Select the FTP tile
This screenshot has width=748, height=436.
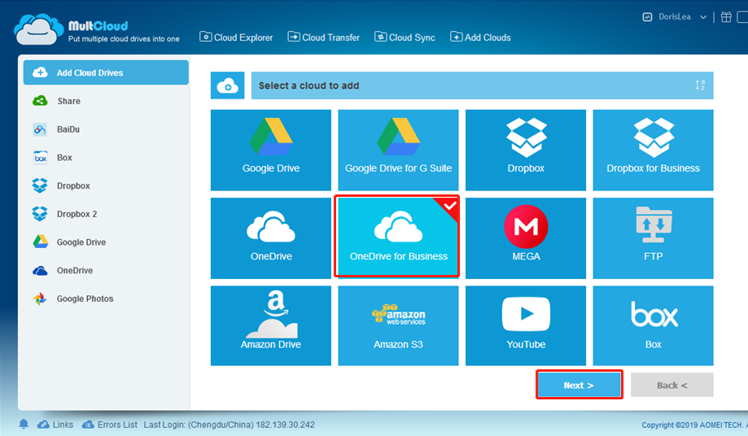[x=653, y=238]
